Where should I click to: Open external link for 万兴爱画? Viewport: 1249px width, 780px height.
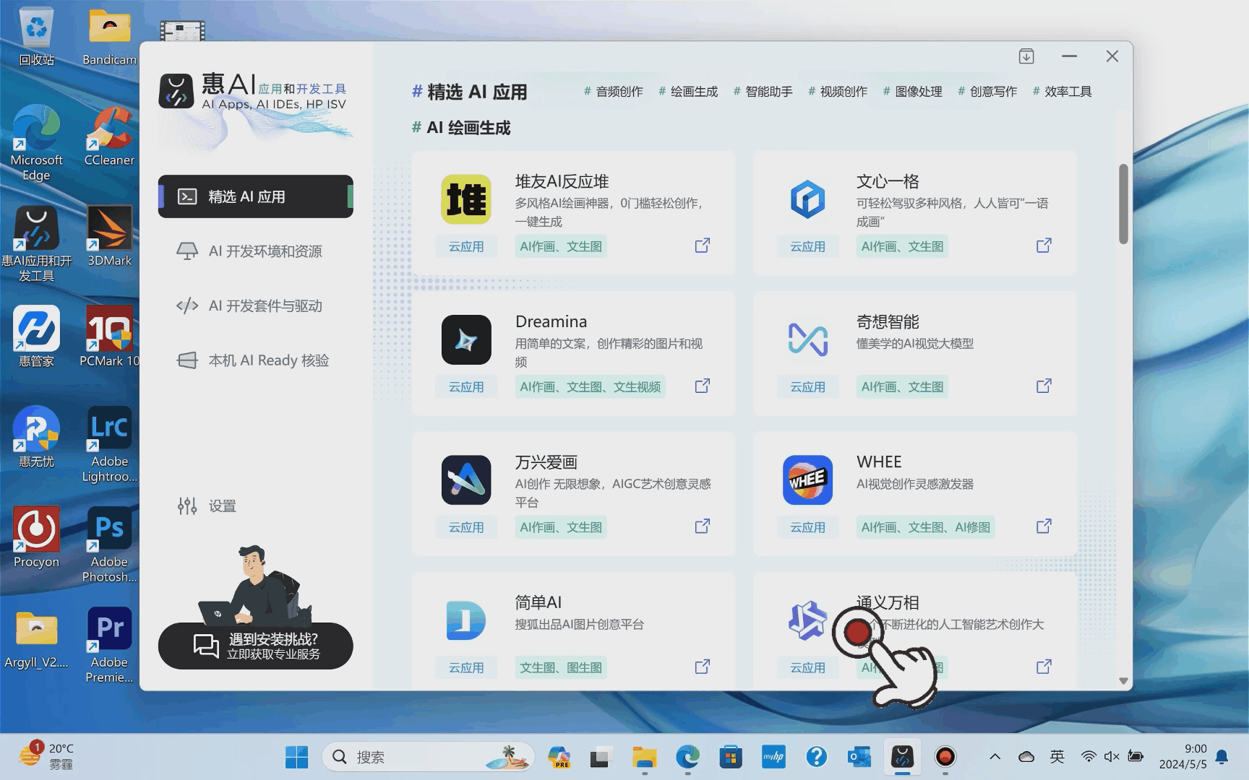pyautogui.click(x=703, y=526)
